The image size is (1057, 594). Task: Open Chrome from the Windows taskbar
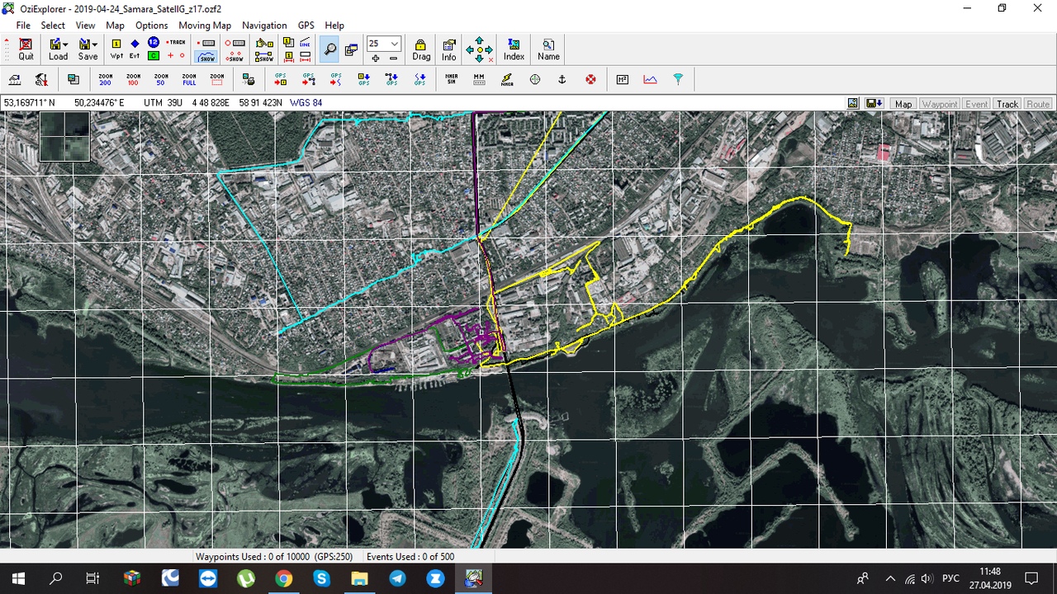point(283,578)
